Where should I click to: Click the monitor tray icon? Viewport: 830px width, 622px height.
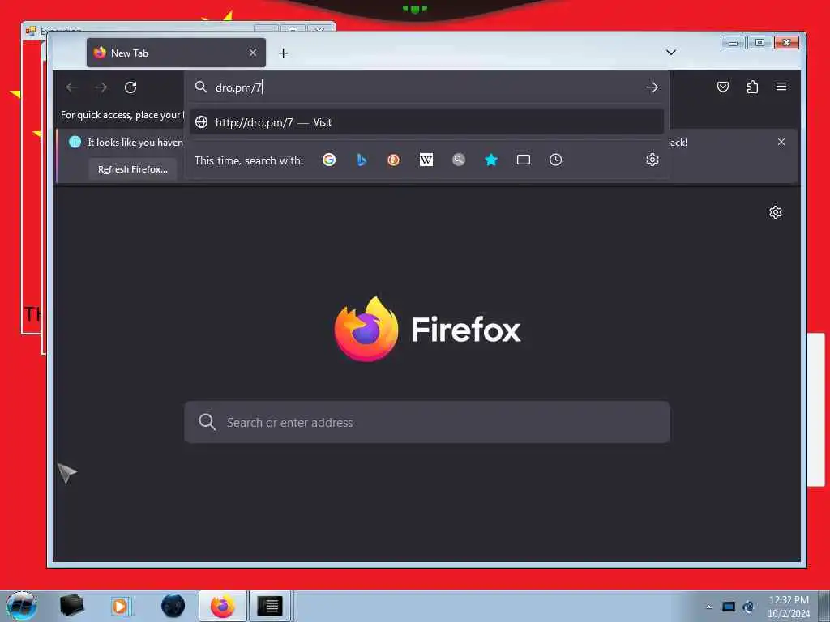[x=729, y=607]
